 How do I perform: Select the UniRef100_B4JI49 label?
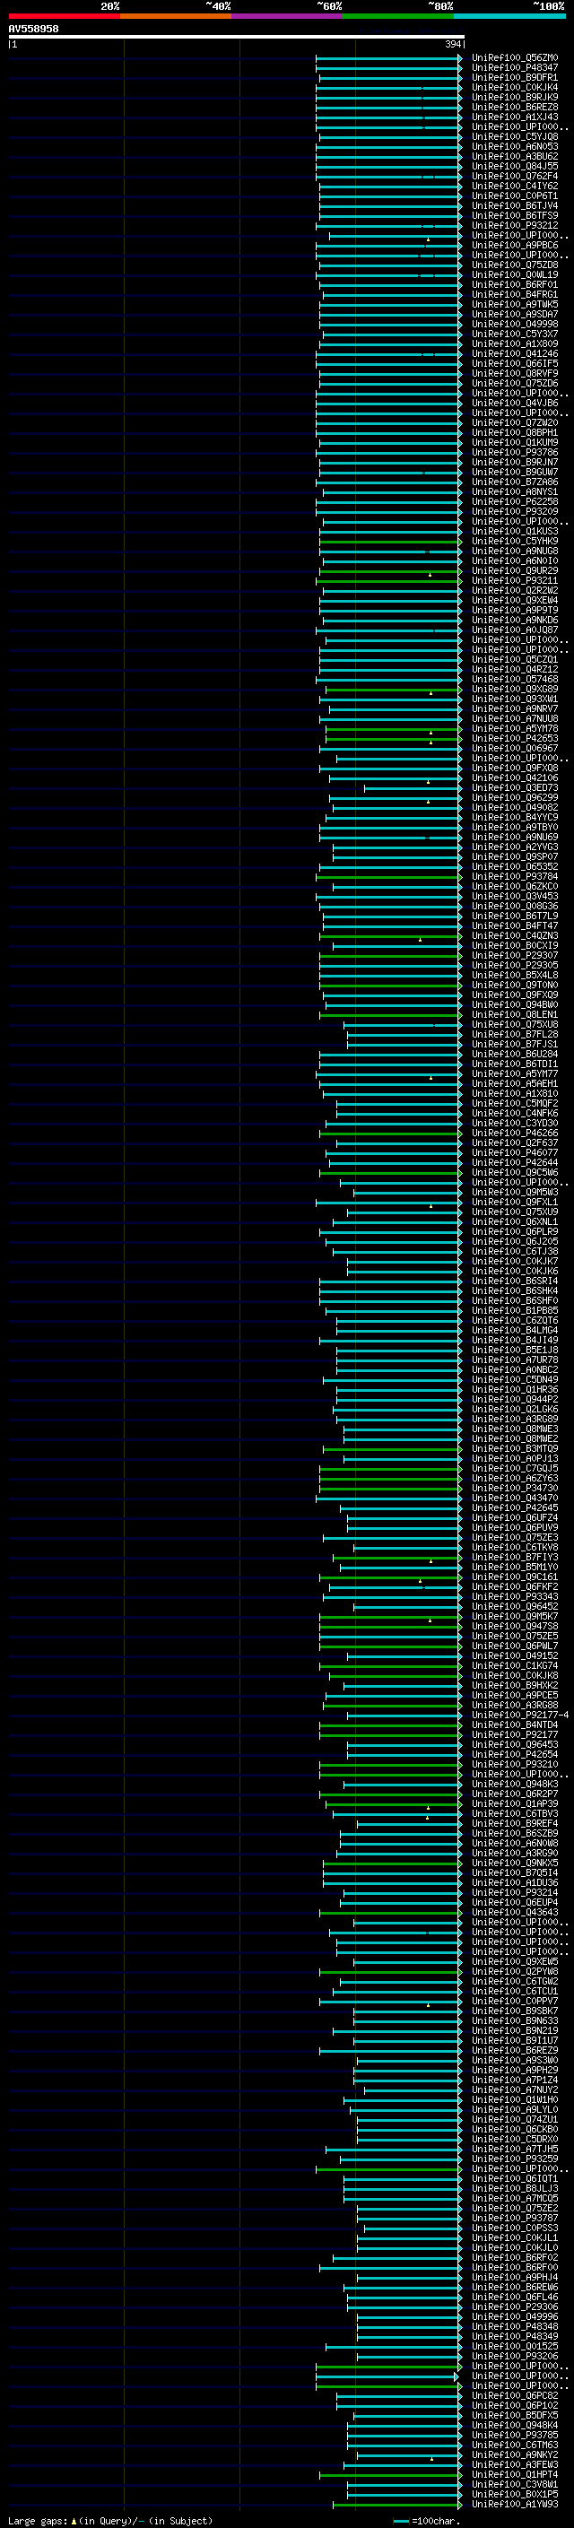click(515, 1341)
